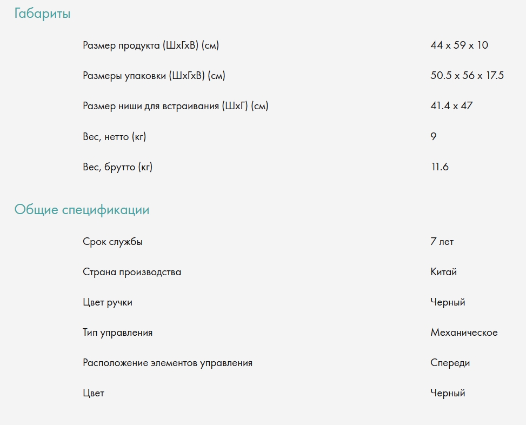Select the service life value "7 лет"

click(442, 242)
